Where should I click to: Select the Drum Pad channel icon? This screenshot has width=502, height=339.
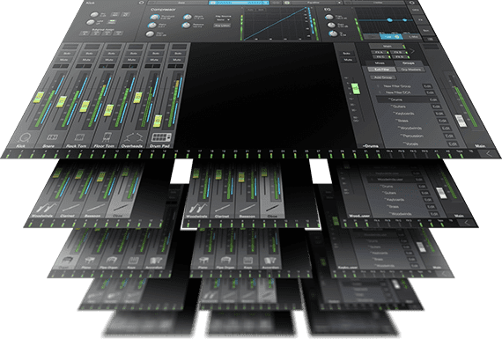(161, 137)
